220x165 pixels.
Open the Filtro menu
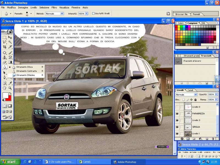(54, 8)
